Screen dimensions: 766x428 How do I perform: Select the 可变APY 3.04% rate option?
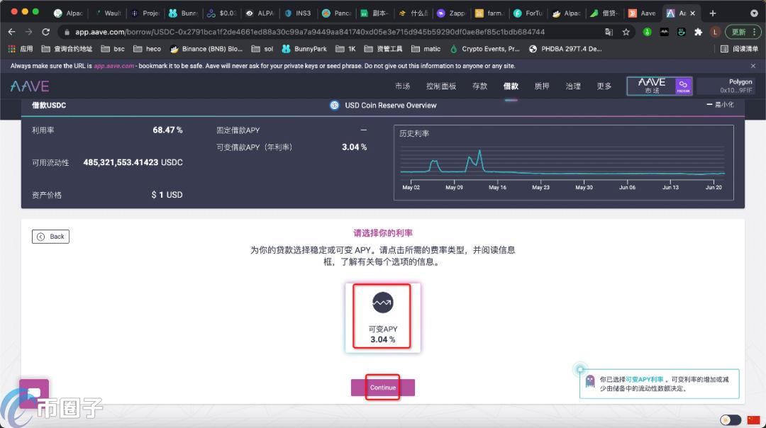(x=382, y=317)
